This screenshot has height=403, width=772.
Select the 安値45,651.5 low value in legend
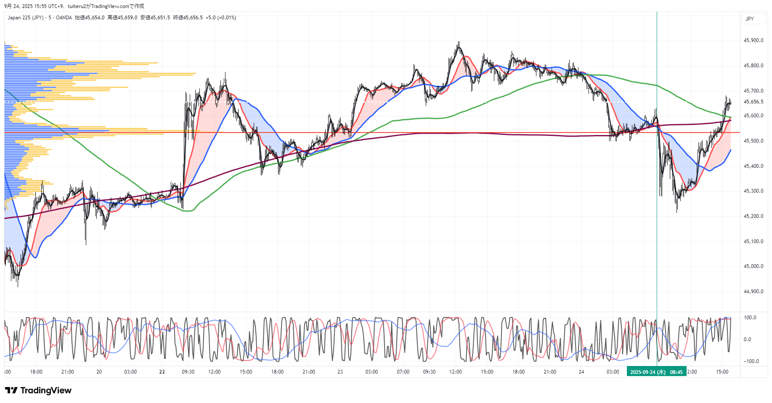coord(155,18)
